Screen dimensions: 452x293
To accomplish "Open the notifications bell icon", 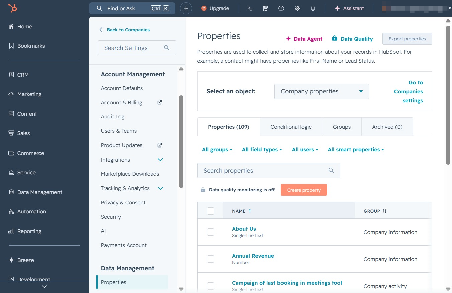I will click(313, 8).
